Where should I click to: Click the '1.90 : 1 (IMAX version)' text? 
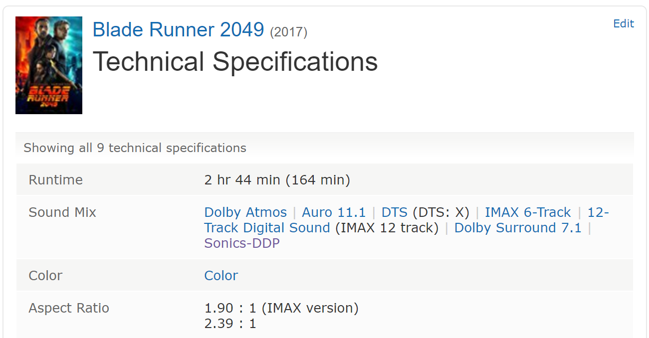coord(281,308)
